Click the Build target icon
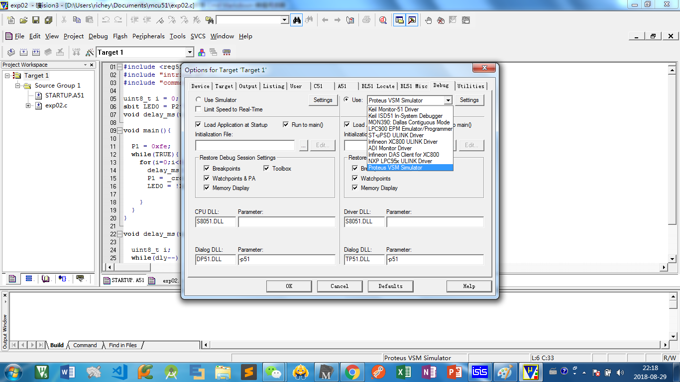 [23, 52]
